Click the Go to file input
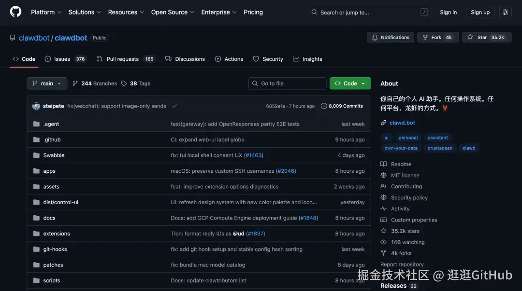This screenshot has width=522, height=291. (x=287, y=83)
